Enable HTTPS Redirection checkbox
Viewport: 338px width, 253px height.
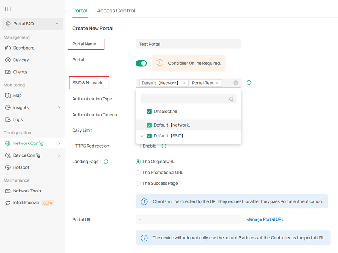click(138, 146)
